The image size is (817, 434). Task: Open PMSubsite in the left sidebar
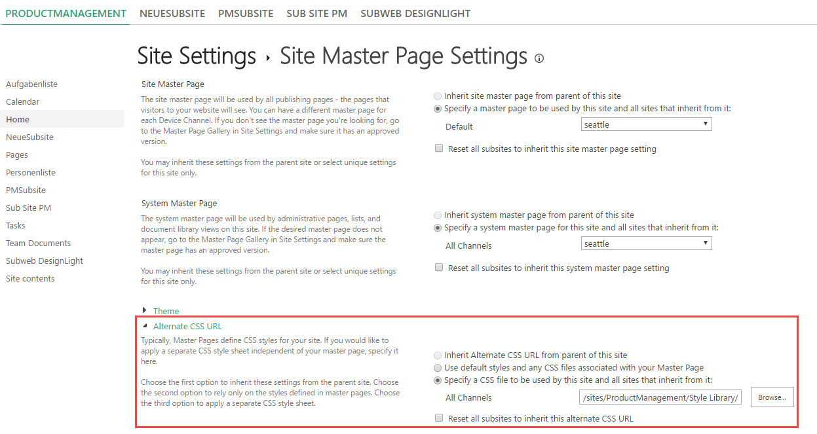[x=26, y=190]
